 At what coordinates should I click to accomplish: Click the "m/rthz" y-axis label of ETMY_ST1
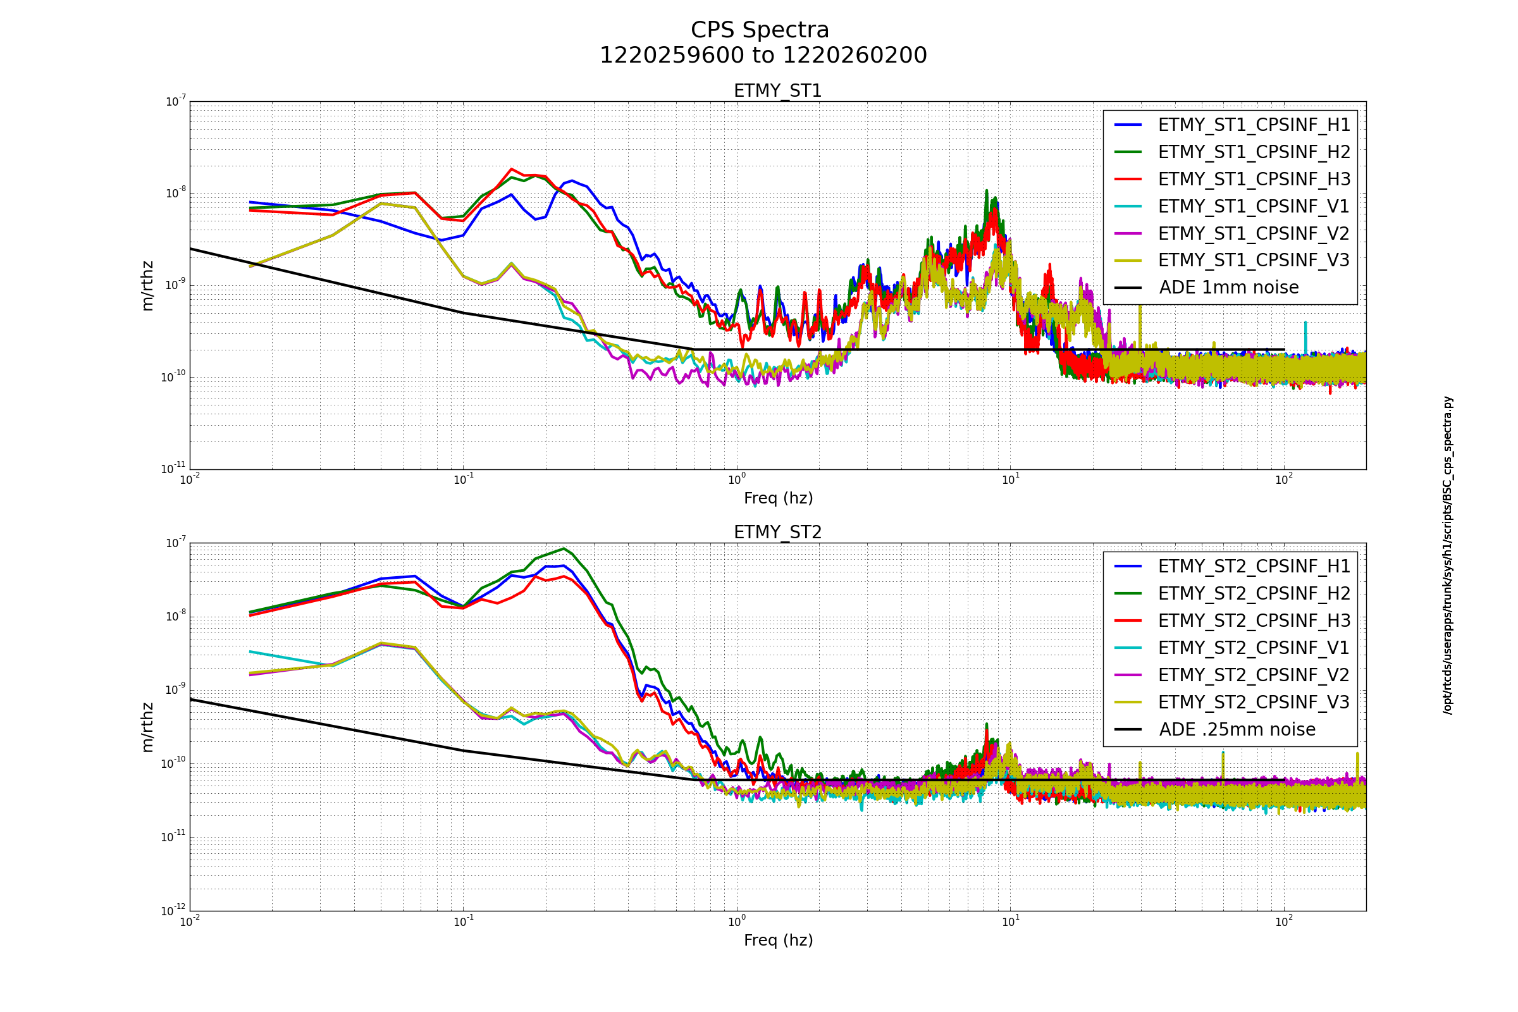click(x=148, y=286)
